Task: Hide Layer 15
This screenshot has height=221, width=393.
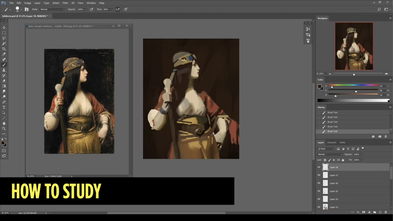Action: [319, 191]
